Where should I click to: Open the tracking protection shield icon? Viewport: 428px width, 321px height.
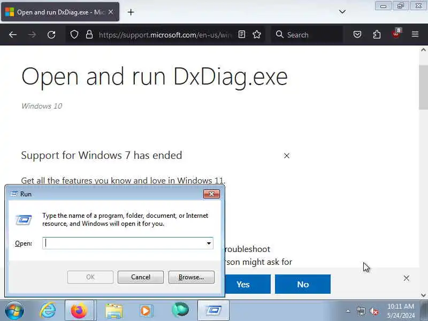click(x=74, y=35)
